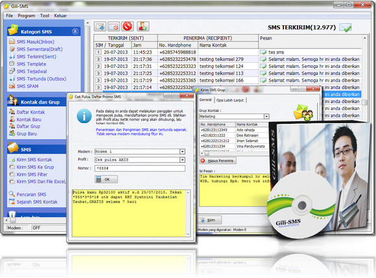Switch to the General tab

tap(206, 100)
